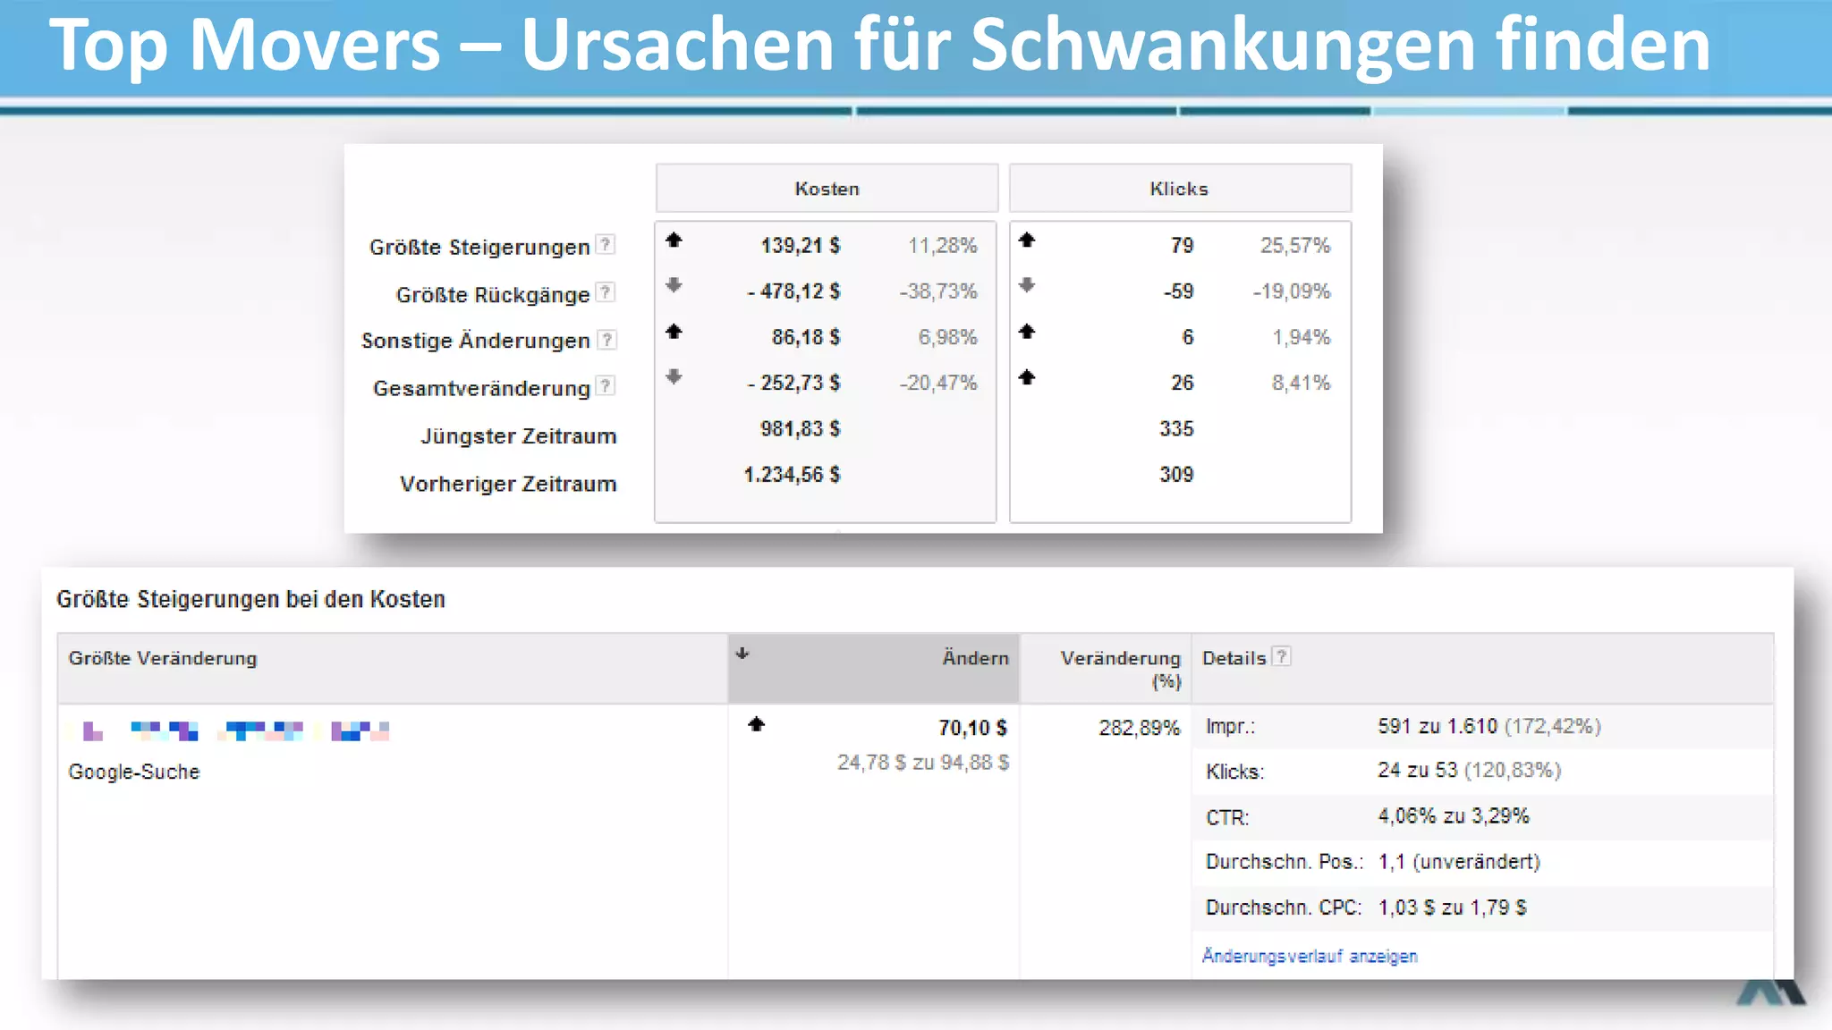Click the 335 latest period clicks
This screenshot has height=1030, width=1832.
tap(1177, 428)
